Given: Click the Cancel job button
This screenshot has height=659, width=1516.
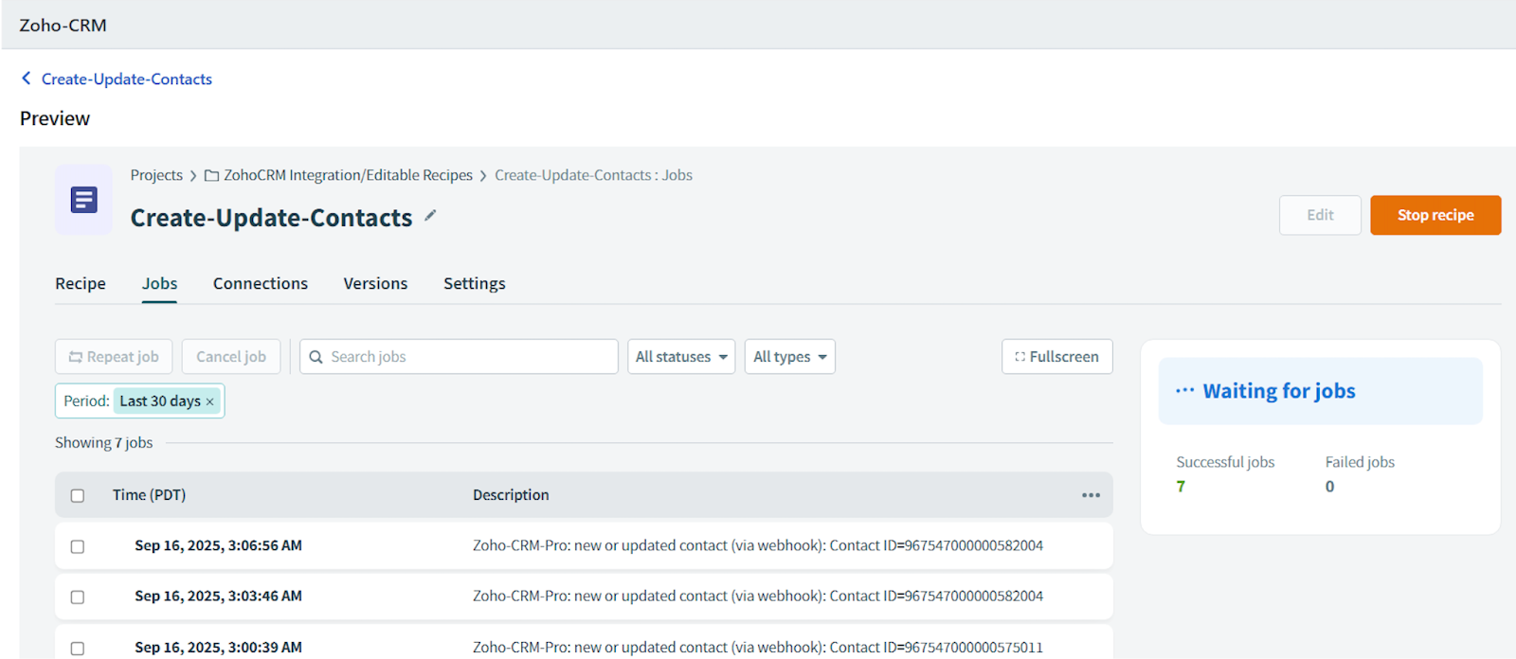Looking at the screenshot, I should coord(231,357).
